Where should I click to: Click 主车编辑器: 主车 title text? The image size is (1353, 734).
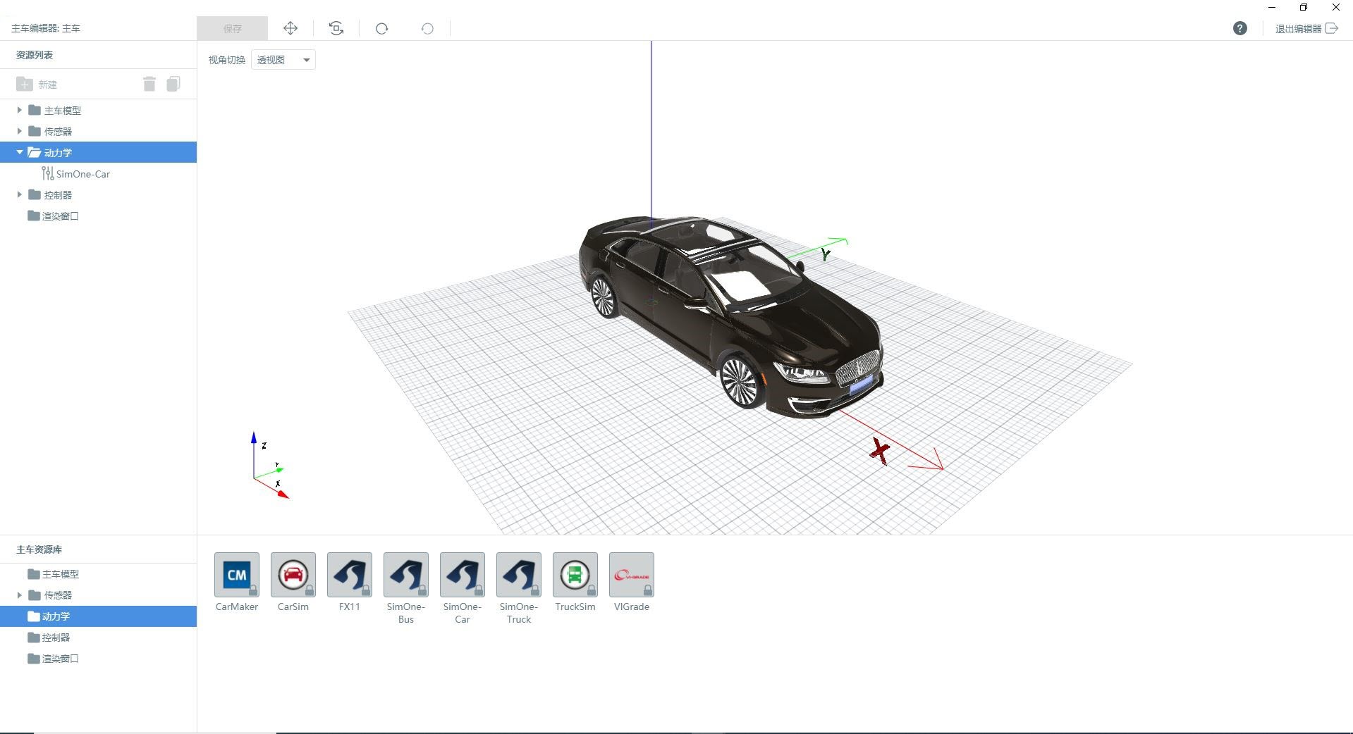(46, 28)
